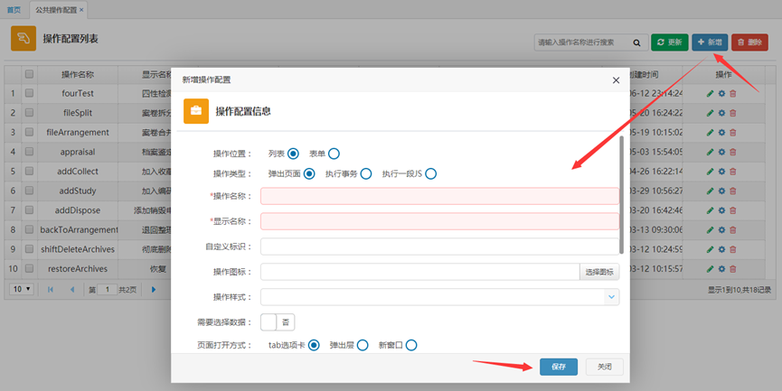Click the blue 新增 button

710,42
